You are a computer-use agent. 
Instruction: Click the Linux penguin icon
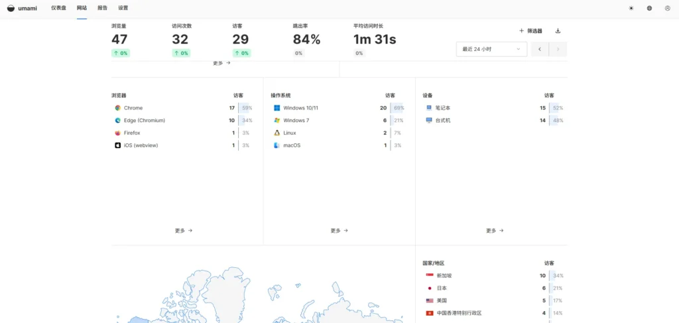pos(277,133)
